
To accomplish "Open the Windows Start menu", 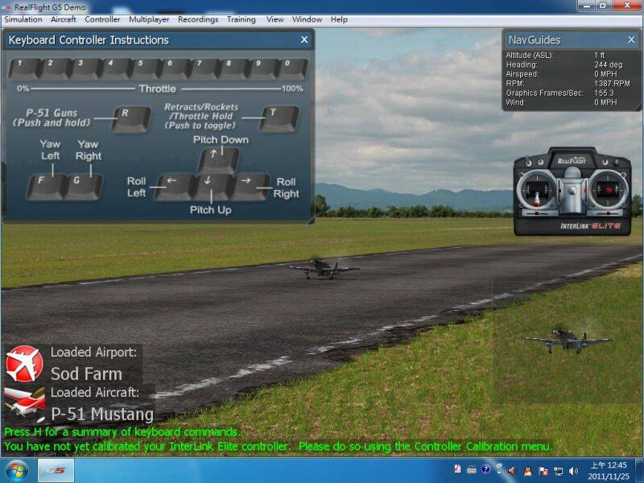I will (x=16, y=471).
